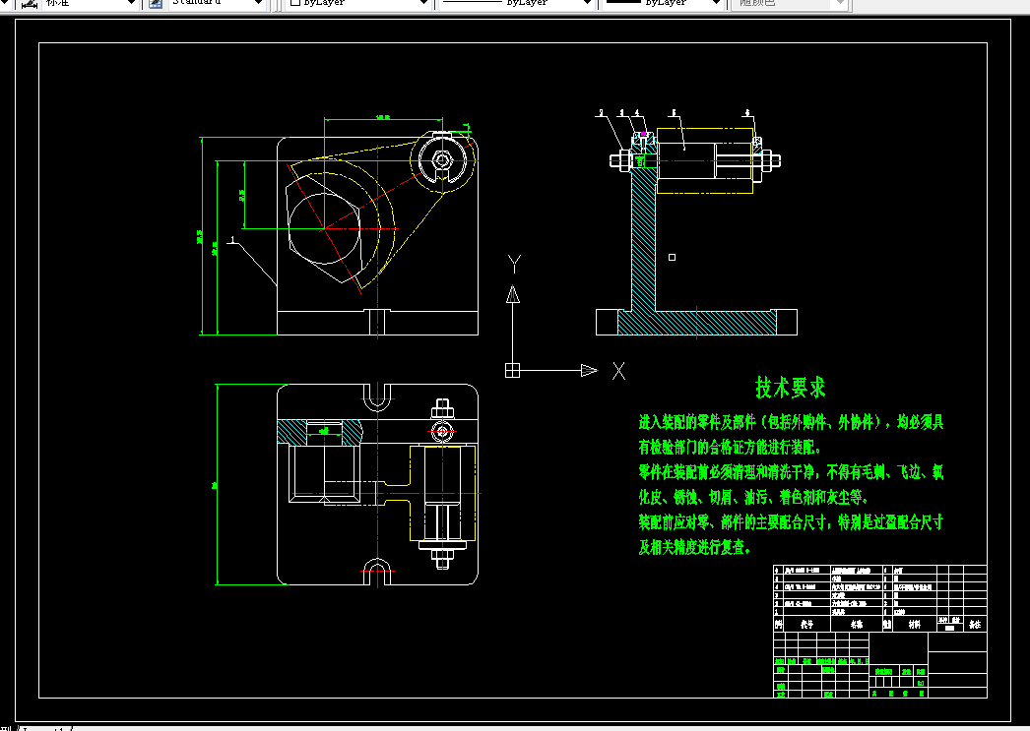Select the 代号 header in parts table
Screen dimensions: 1030x731
tap(806, 625)
